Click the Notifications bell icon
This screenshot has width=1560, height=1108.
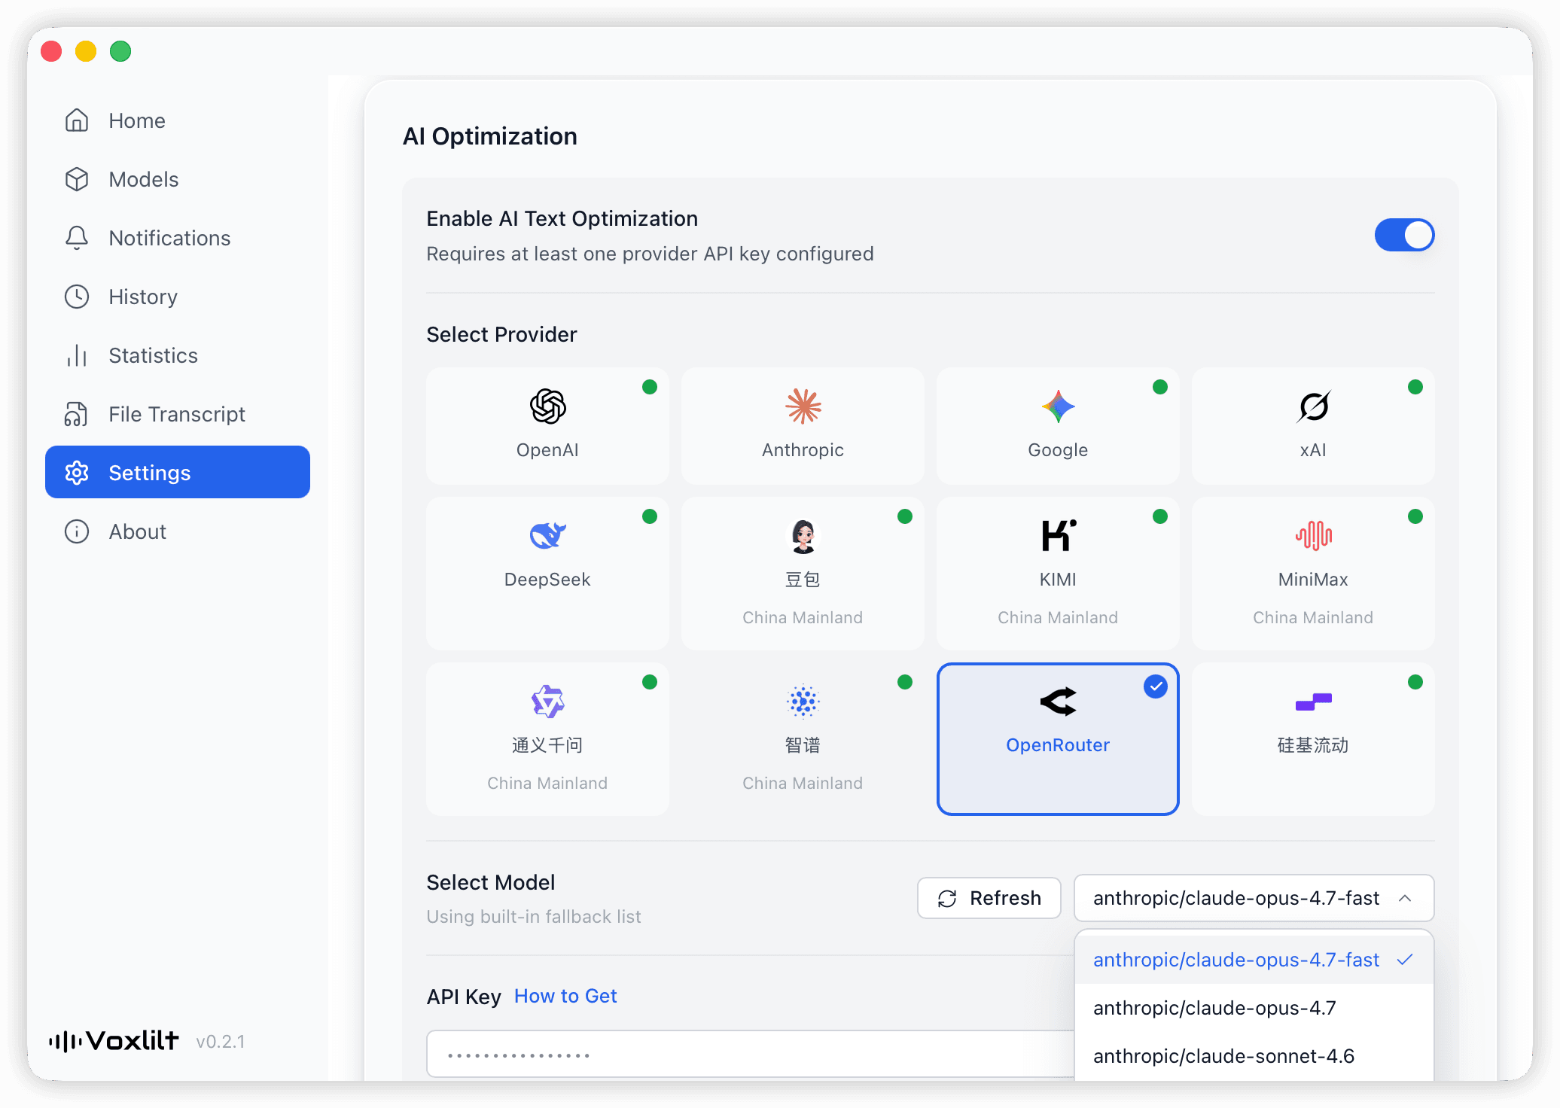click(77, 238)
